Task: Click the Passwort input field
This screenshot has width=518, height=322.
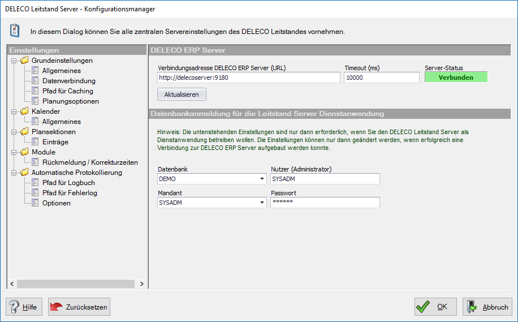Action: [325, 203]
